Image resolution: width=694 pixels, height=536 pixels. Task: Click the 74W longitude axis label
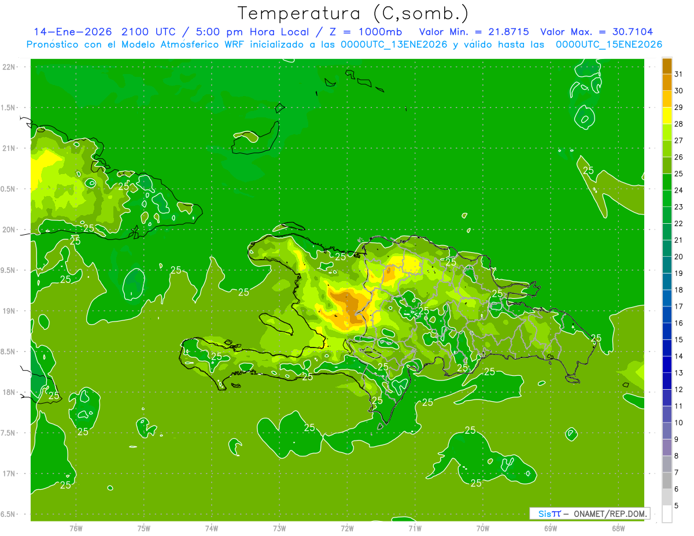[x=212, y=528]
